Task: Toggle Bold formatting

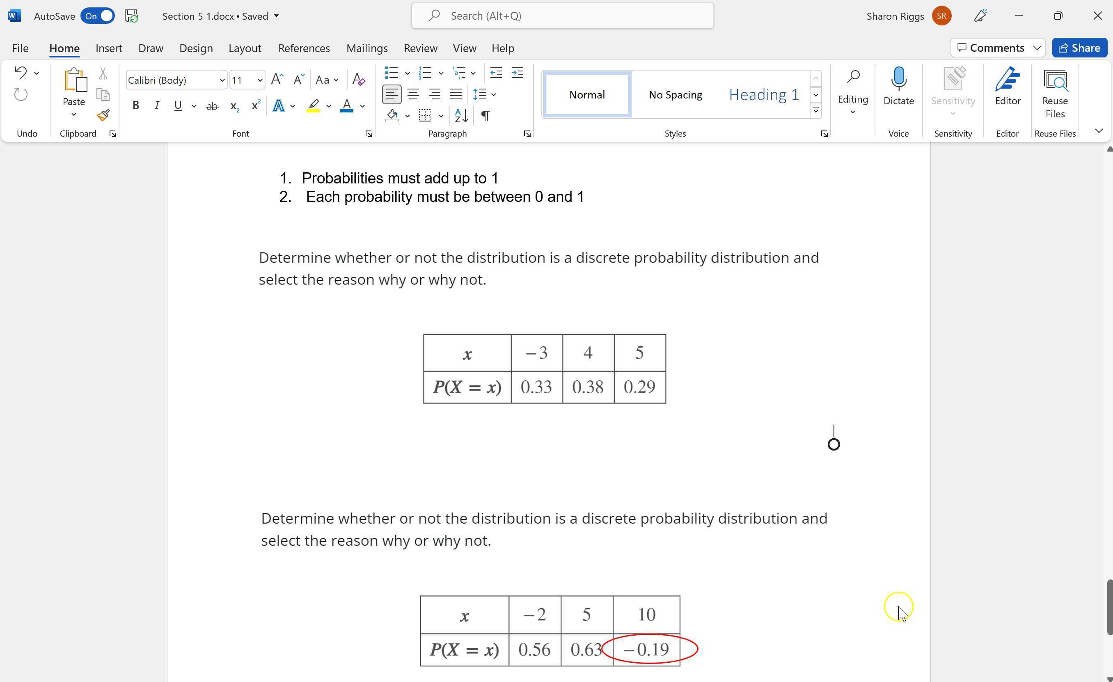Action: (x=135, y=106)
